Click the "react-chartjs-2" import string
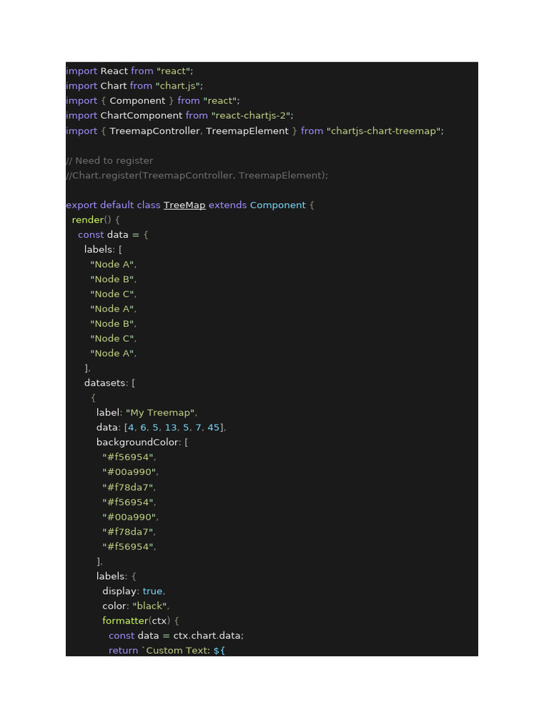This screenshot has height=725, width=544. [251, 115]
